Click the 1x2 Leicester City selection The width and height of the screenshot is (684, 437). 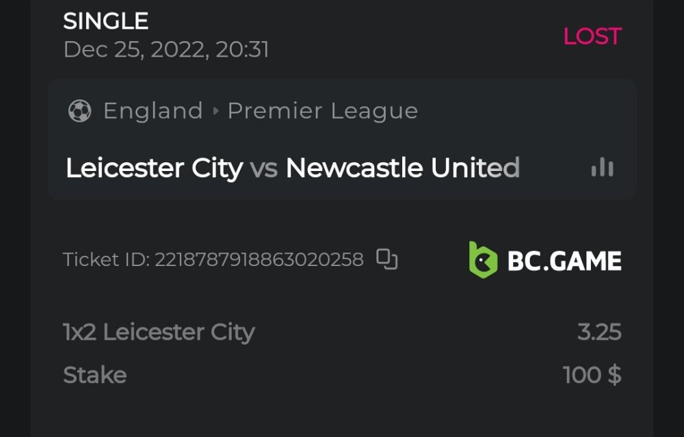pos(159,332)
